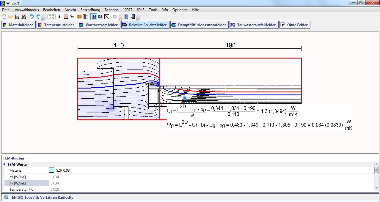Open the Help question mark icon

(x=126, y=17)
